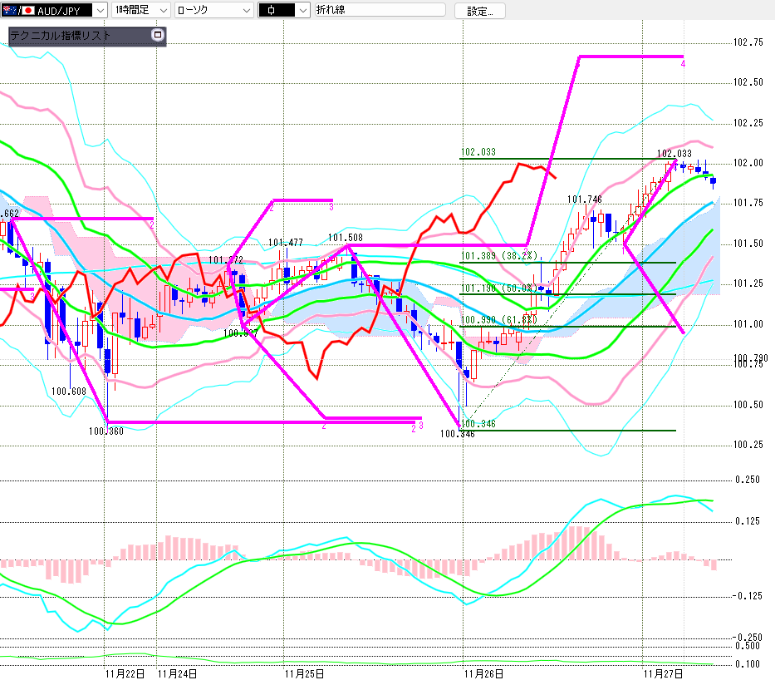Image resolution: width=775 pixels, height=680 pixels.
Task: Click the 102.75 value on price axis
Action: coord(748,42)
